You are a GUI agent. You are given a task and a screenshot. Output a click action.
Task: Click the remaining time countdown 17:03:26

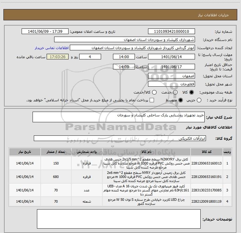[58, 57]
